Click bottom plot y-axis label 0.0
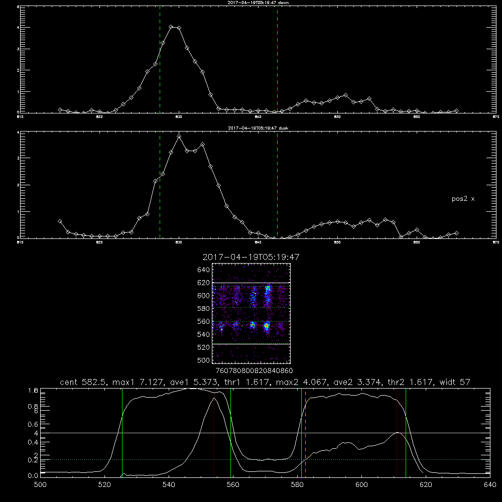 point(33,476)
